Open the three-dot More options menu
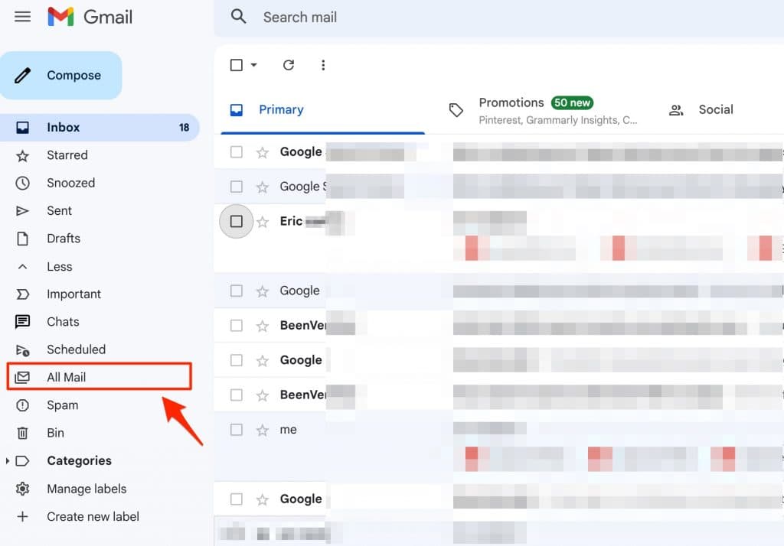This screenshot has height=546, width=784. tap(323, 65)
